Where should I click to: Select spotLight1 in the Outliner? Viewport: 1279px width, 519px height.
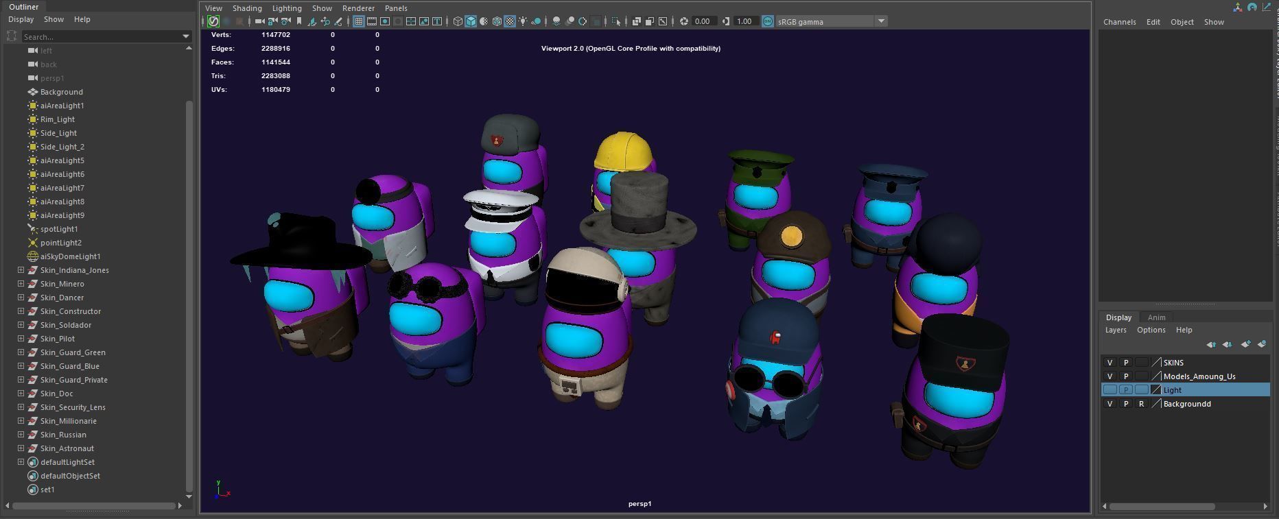(x=59, y=229)
